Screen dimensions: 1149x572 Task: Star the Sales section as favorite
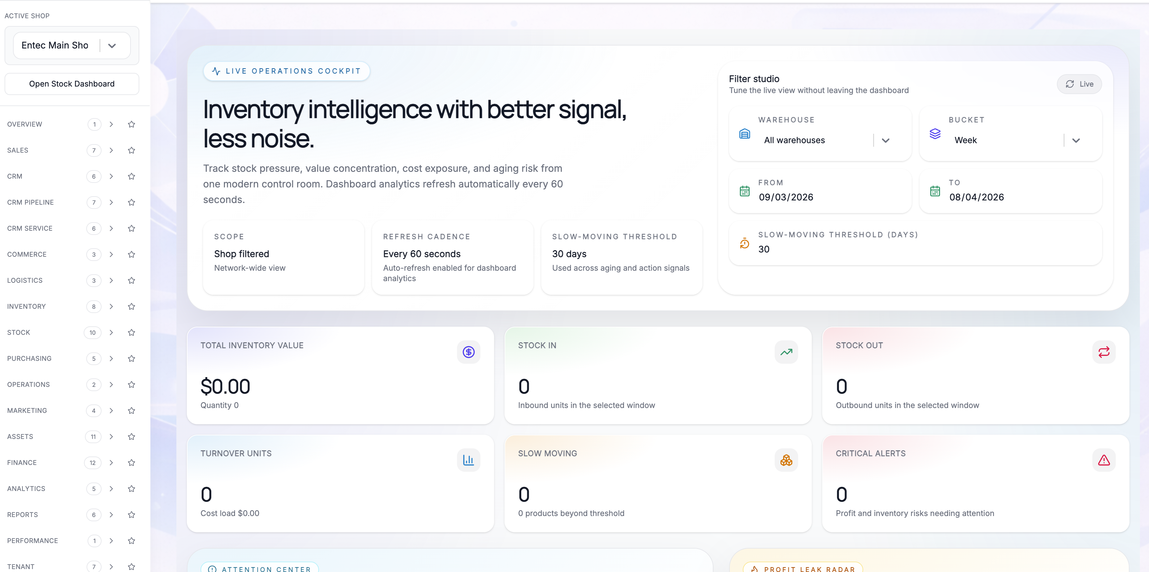tap(132, 150)
